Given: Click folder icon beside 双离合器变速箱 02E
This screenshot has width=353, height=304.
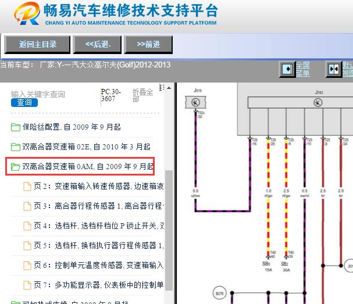Looking at the screenshot, I should point(16,147).
